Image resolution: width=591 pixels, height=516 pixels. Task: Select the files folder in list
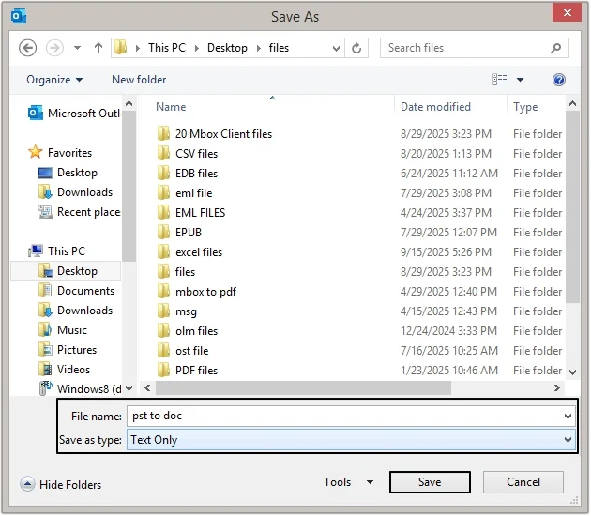176,272
